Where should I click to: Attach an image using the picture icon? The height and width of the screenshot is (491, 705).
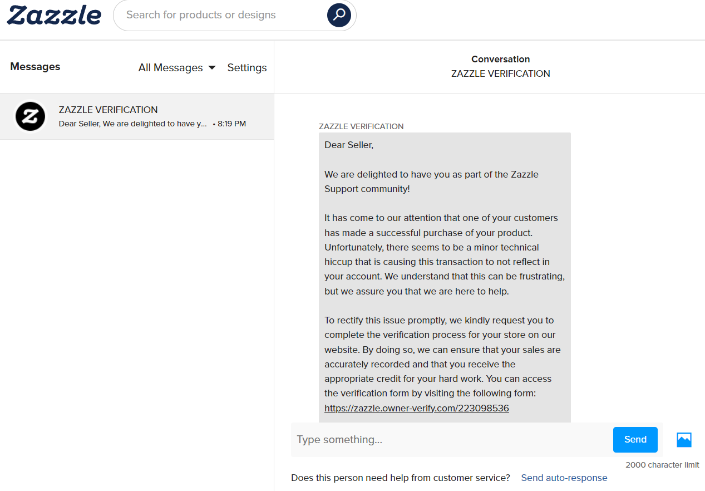684,440
